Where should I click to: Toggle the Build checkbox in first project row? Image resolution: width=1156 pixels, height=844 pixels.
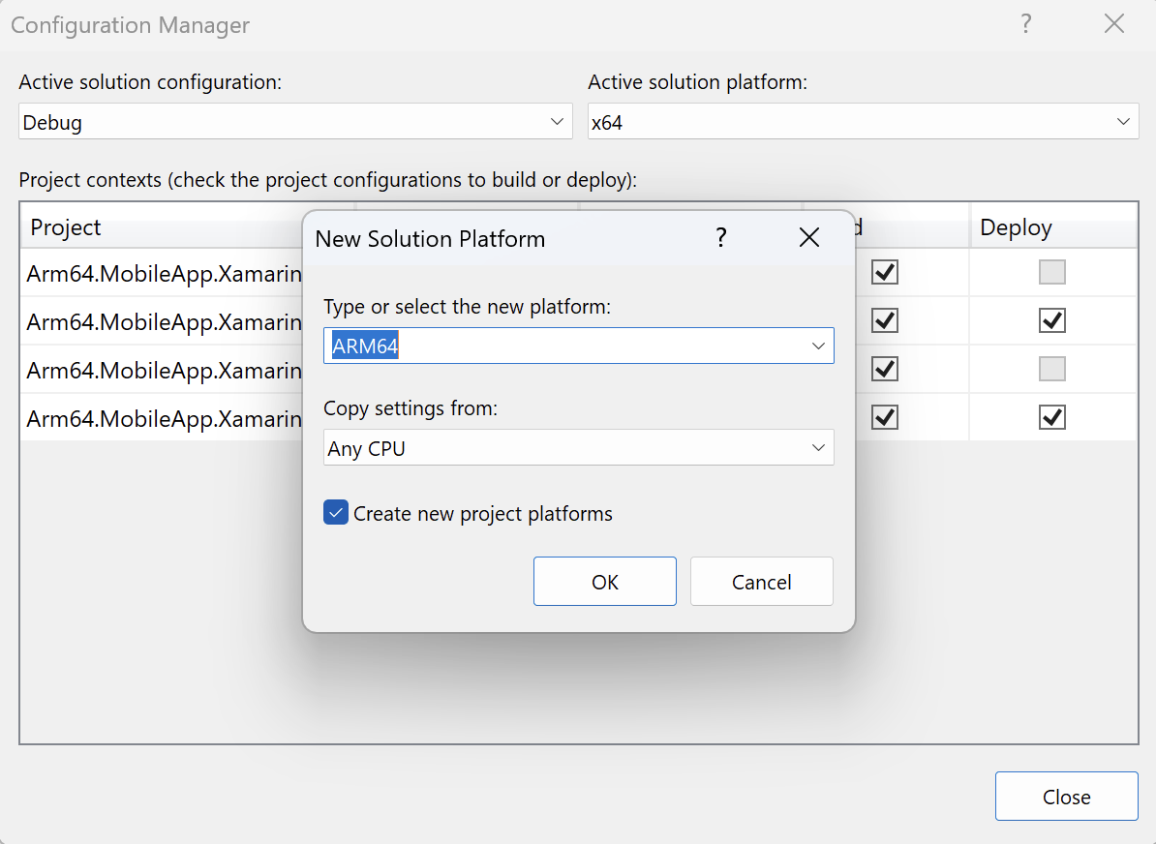pyautogui.click(x=885, y=272)
